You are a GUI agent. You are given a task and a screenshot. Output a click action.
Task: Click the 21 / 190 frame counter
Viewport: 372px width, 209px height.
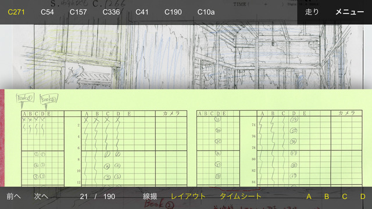coord(97,196)
